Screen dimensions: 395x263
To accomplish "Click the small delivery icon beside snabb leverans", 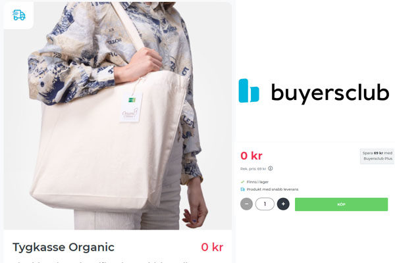I will (242, 189).
